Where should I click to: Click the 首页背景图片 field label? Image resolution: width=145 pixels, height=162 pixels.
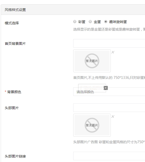[x=15, y=44]
